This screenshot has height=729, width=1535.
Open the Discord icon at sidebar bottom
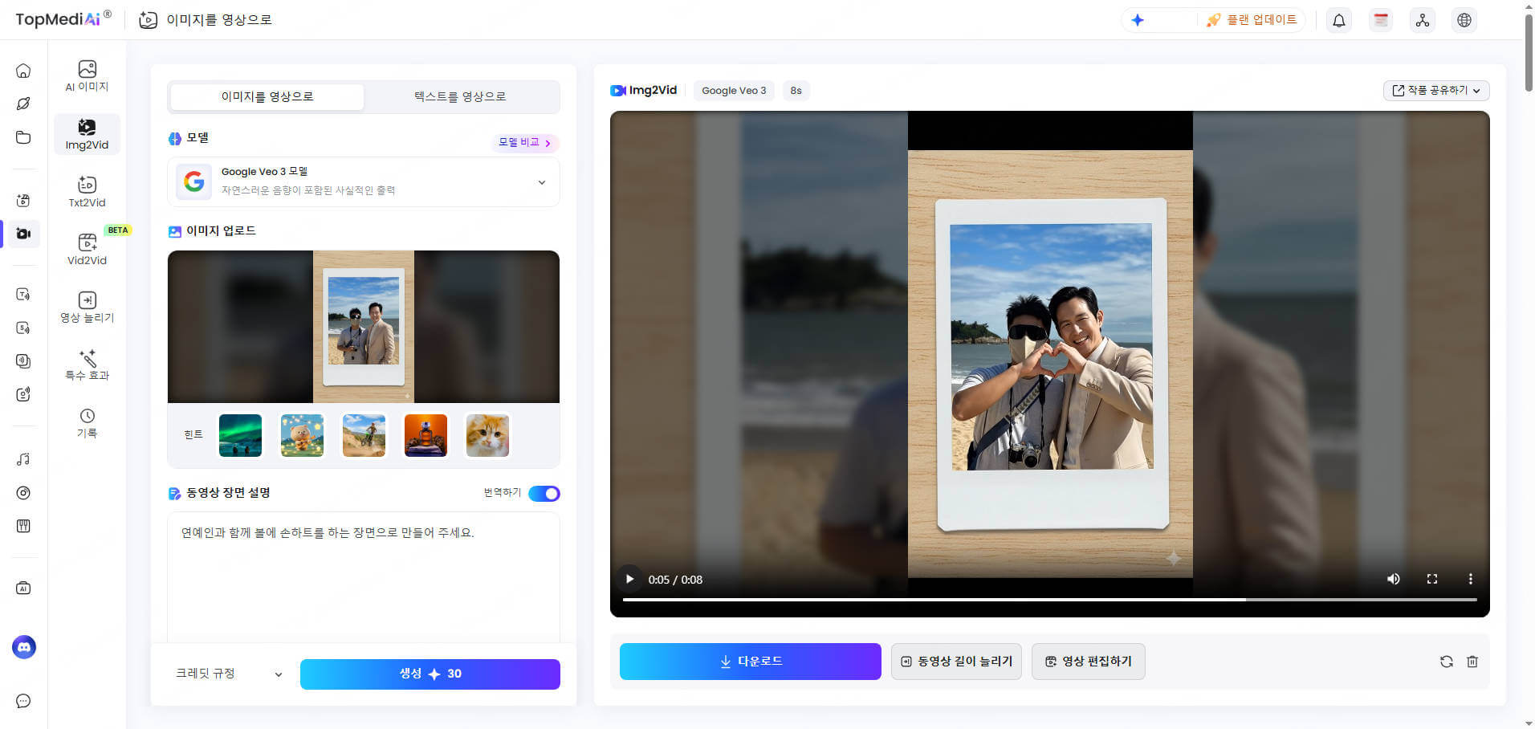click(x=23, y=647)
